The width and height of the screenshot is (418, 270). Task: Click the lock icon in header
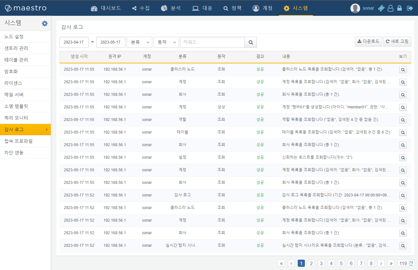(400, 8)
